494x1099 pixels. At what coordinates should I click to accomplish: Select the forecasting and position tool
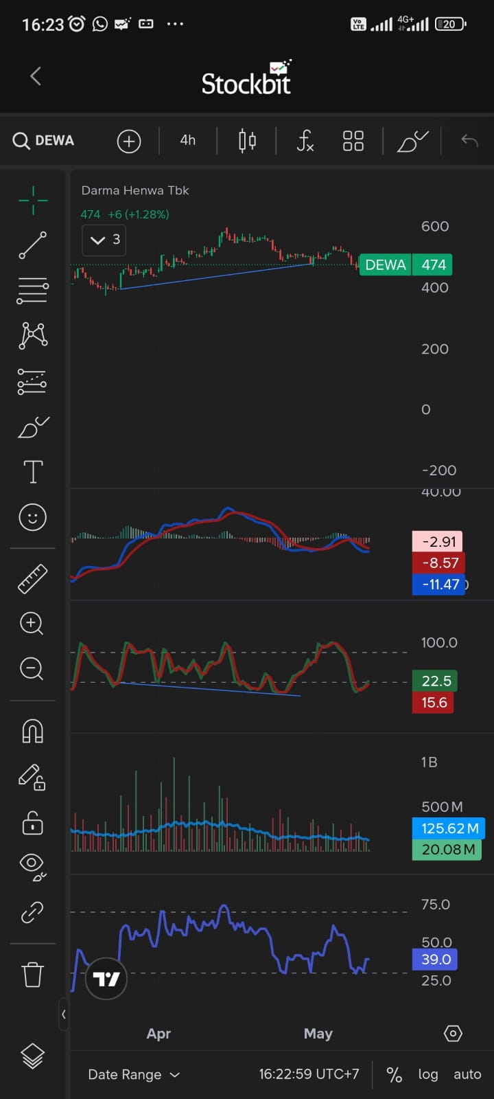[33, 381]
